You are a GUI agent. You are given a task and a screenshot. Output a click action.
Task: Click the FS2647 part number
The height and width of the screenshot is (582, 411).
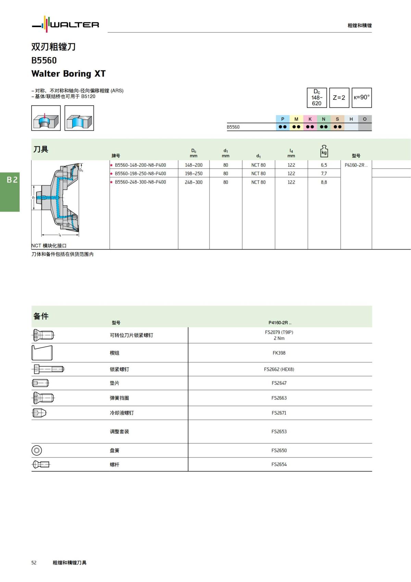click(x=279, y=383)
